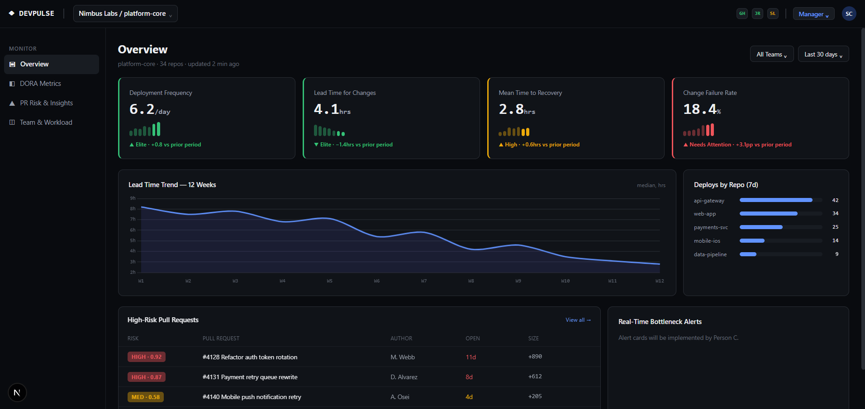Click the SIZE column header
Image resolution: width=865 pixels, height=409 pixels.
click(533, 338)
